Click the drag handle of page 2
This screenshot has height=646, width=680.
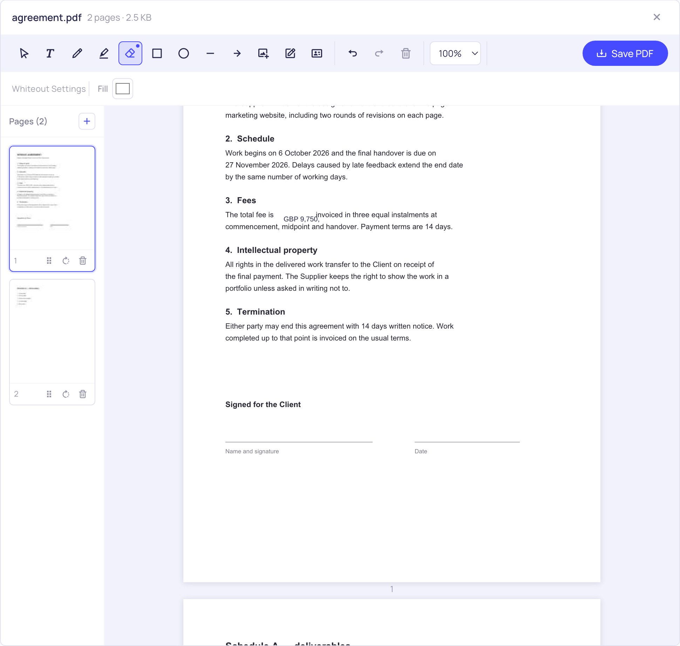point(49,394)
